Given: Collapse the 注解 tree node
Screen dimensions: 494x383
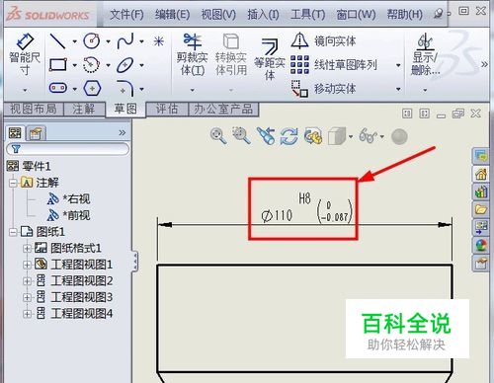Looking at the screenshot, I should pos(13,183).
